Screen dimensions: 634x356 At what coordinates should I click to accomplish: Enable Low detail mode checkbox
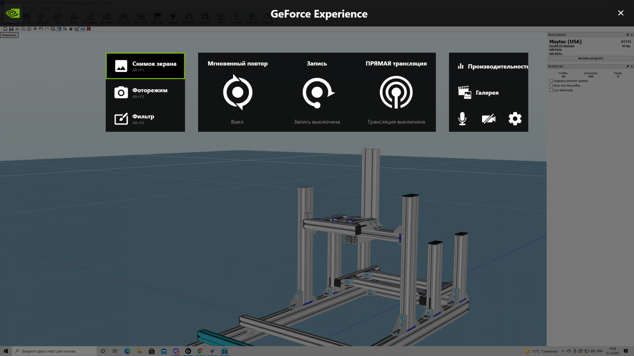tap(551, 90)
